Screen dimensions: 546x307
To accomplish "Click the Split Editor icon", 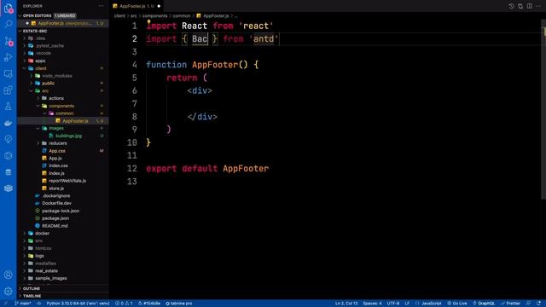I will (529, 6).
